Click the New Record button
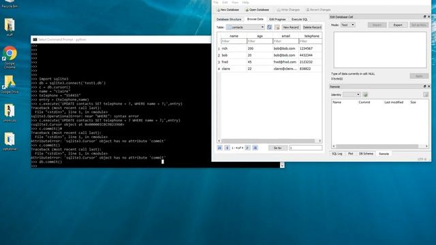This screenshot has width=436, height=245. point(291,27)
